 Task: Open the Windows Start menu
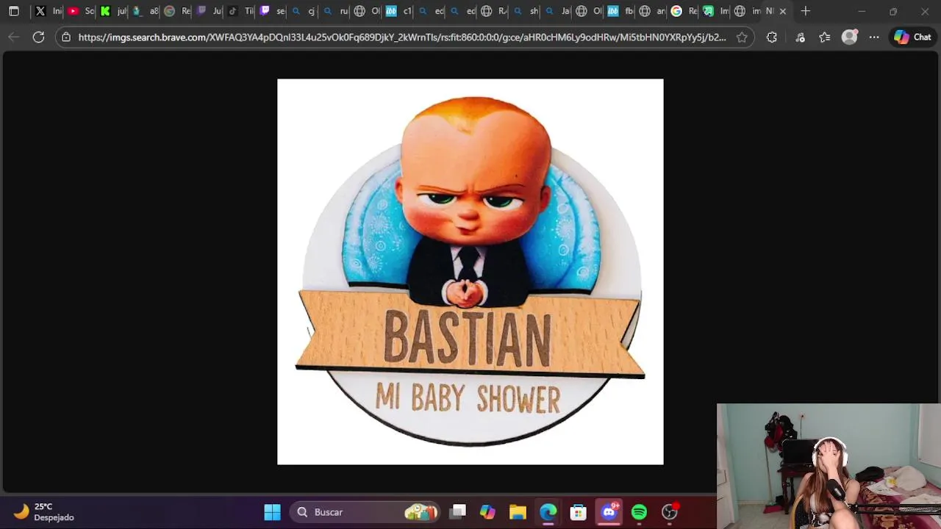coord(272,512)
